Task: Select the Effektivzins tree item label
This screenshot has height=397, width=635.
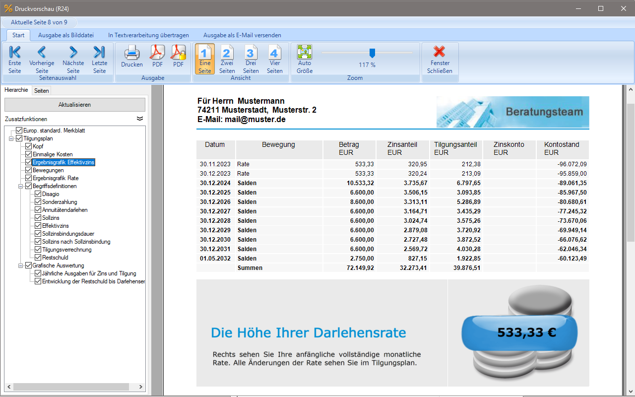Action: coord(55,226)
